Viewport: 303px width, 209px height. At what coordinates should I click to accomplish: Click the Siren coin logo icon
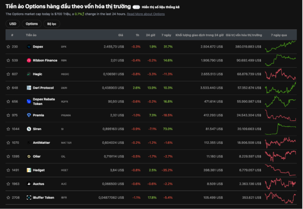[x=29, y=129]
